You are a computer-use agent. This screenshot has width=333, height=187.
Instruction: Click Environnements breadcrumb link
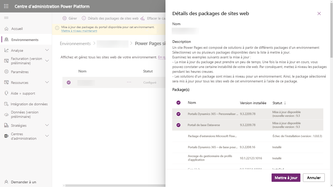[75, 44]
